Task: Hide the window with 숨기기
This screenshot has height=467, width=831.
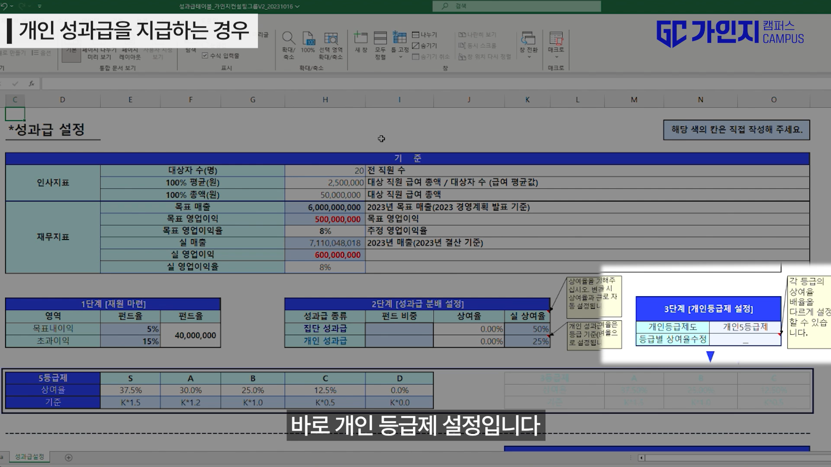Action: point(426,46)
